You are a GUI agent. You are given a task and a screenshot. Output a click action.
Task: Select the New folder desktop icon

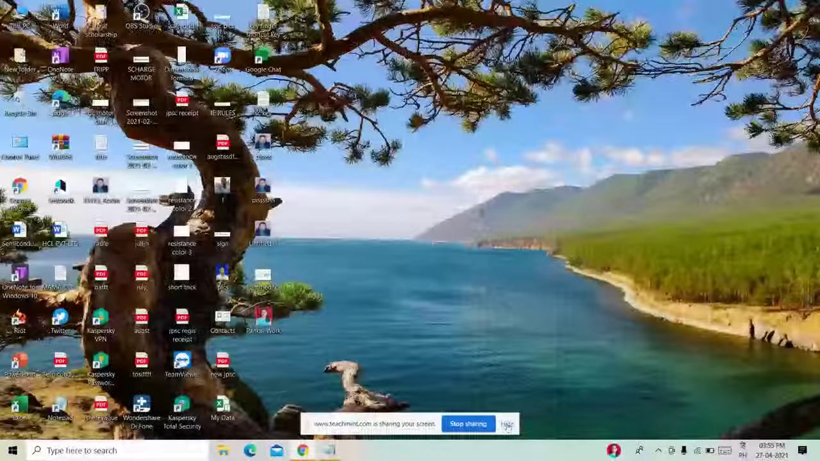pos(20,61)
